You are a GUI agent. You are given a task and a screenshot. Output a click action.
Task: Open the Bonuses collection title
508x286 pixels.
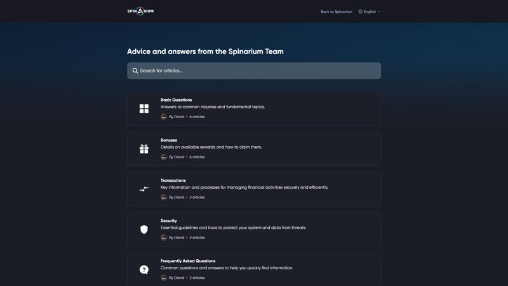pyautogui.click(x=169, y=140)
